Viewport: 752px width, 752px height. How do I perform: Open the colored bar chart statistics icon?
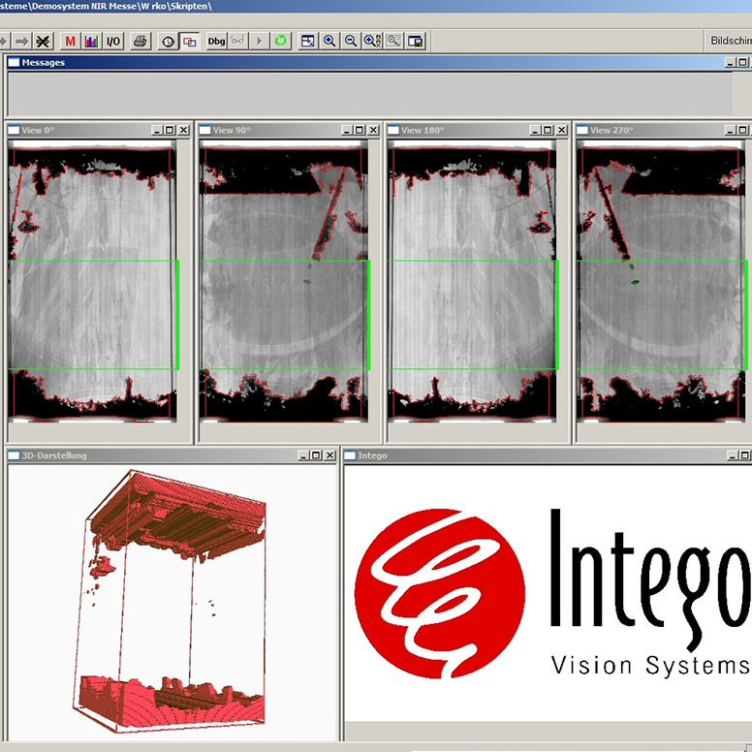pyautogui.click(x=92, y=42)
